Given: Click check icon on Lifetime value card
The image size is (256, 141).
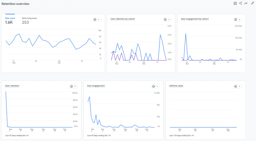Looking at the screenshot, I should (236, 87).
